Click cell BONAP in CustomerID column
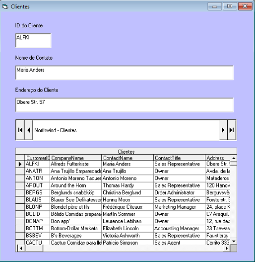This screenshot has height=262, width=255. [x=37, y=221]
